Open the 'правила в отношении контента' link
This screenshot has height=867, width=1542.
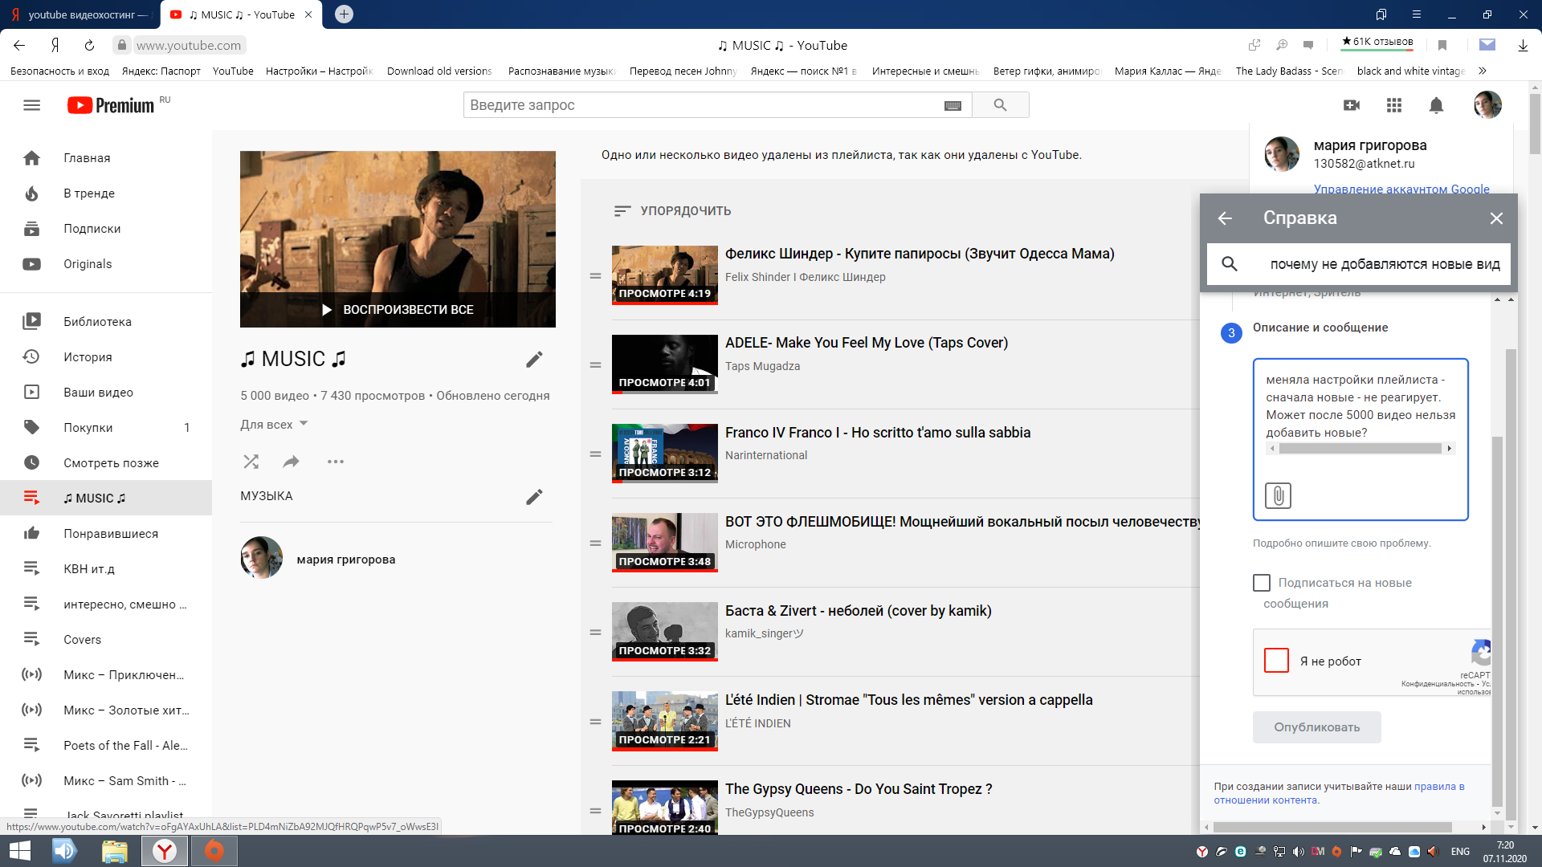pos(1339,793)
